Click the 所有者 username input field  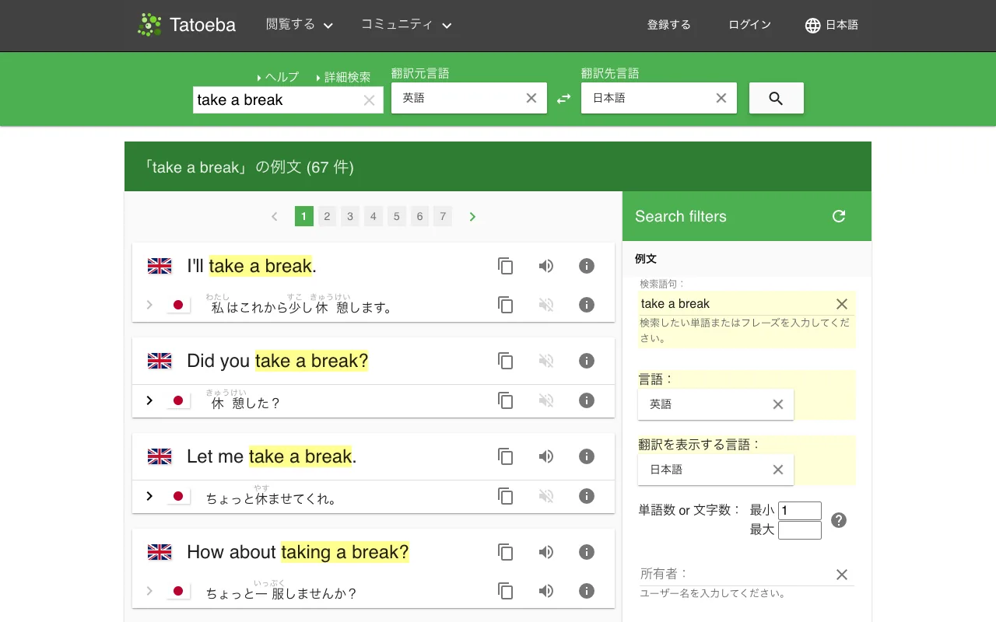pos(736,574)
